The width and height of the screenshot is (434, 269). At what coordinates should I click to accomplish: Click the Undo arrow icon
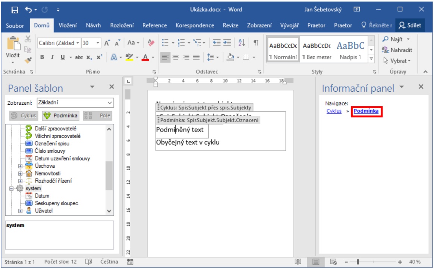pyautogui.click(x=29, y=10)
